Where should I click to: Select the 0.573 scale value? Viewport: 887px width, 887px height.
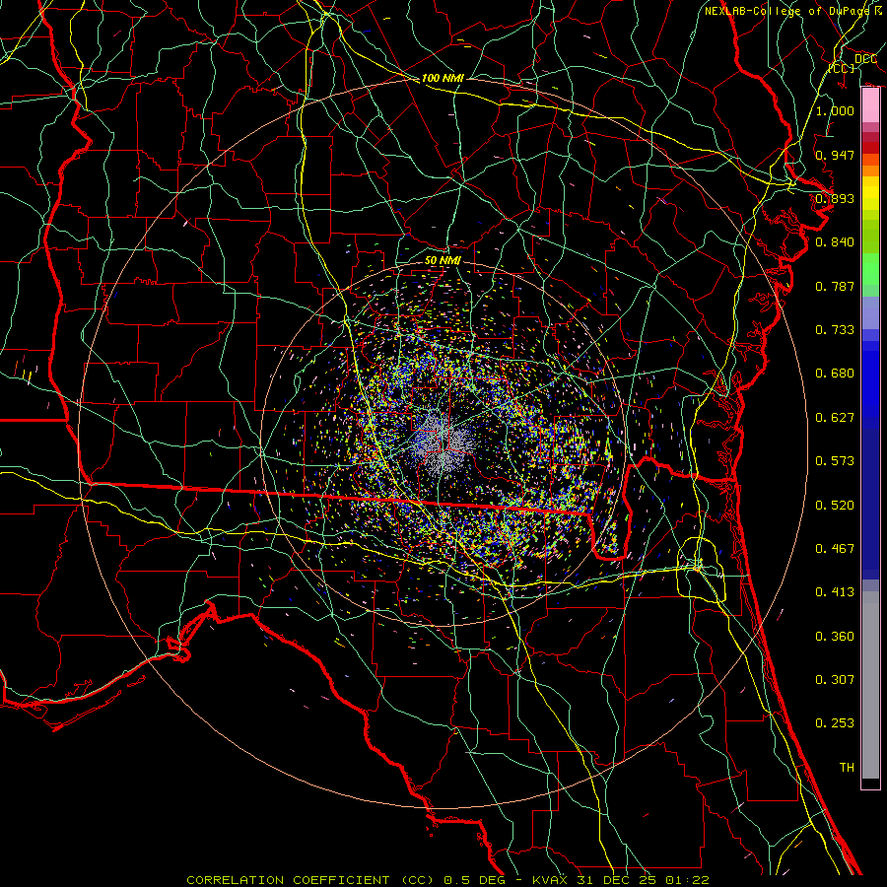click(835, 460)
